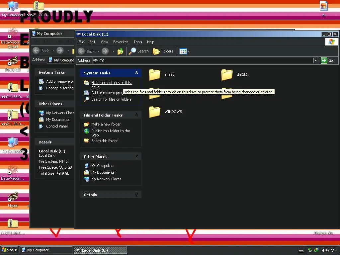Open the aria2c folder
This screenshot has height=255, width=340.
tap(162, 75)
